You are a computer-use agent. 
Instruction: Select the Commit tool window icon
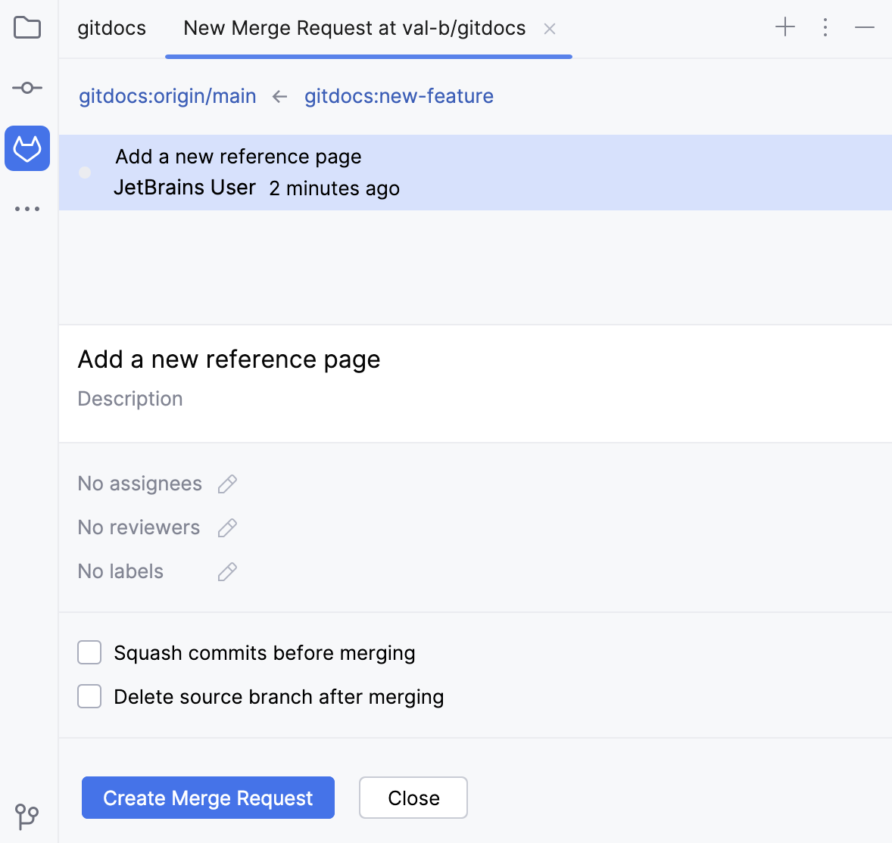tap(27, 87)
